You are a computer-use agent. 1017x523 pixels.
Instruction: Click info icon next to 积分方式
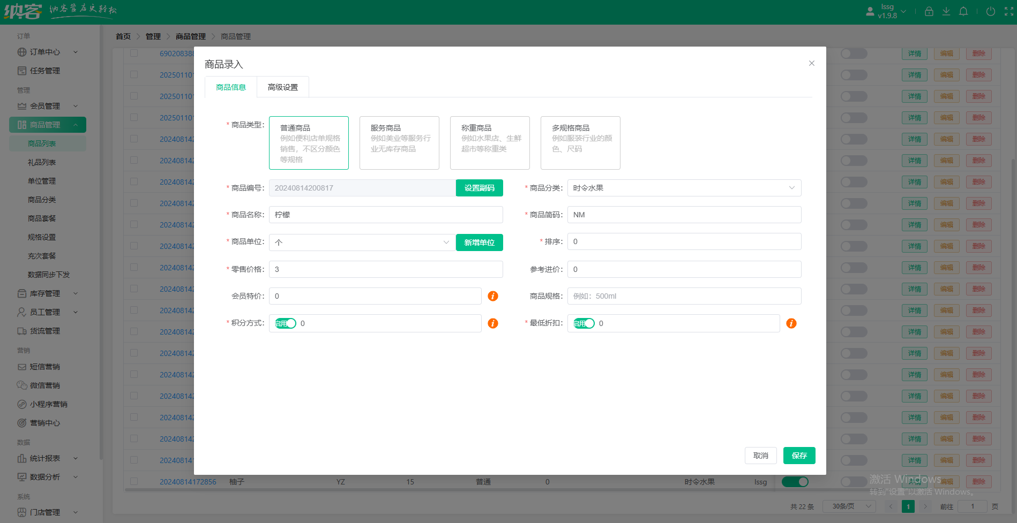(493, 323)
